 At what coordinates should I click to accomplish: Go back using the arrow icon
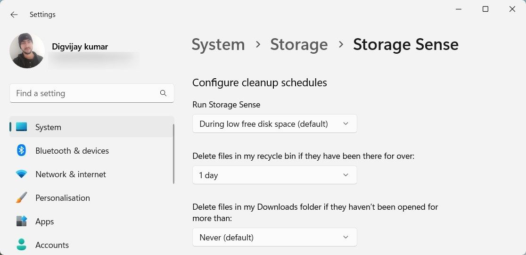click(14, 15)
